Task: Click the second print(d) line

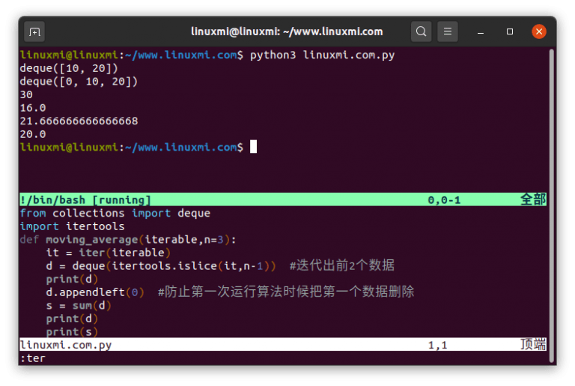Action: [x=72, y=319]
